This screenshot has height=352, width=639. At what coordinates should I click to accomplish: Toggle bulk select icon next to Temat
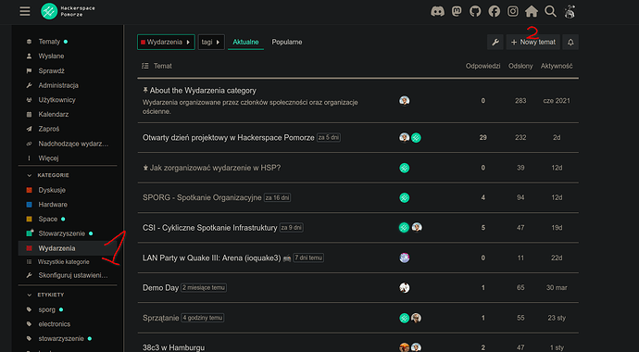pos(145,66)
